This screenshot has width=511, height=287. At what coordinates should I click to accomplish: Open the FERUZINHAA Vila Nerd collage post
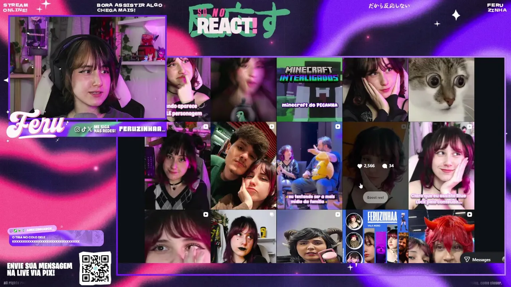tap(375, 236)
